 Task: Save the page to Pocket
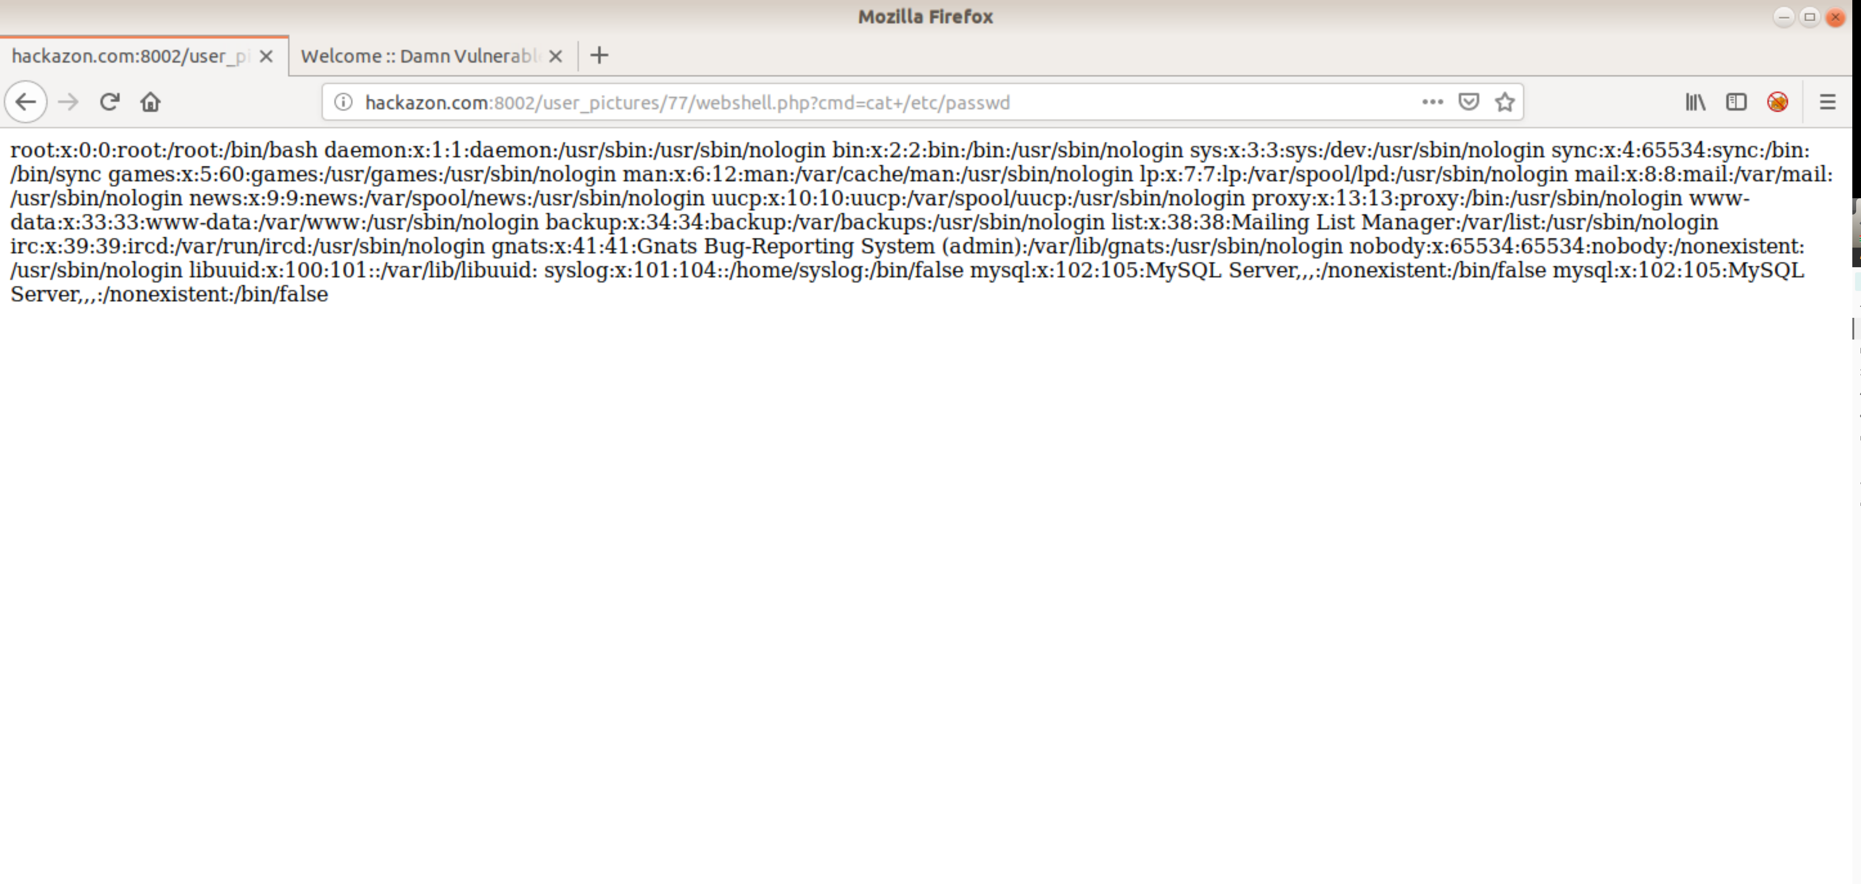1468,102
